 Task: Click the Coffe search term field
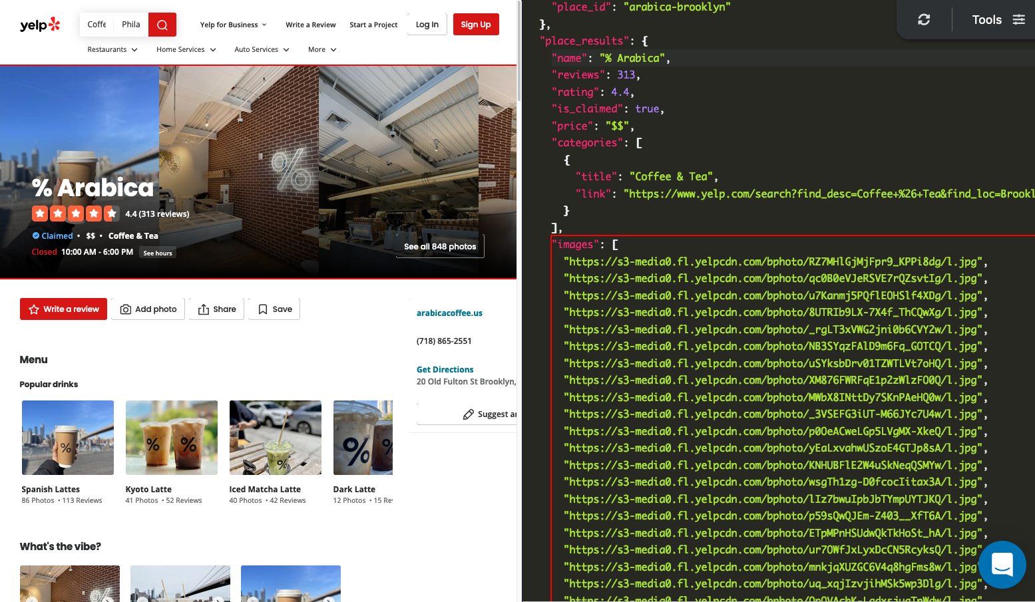coord(97,25)
